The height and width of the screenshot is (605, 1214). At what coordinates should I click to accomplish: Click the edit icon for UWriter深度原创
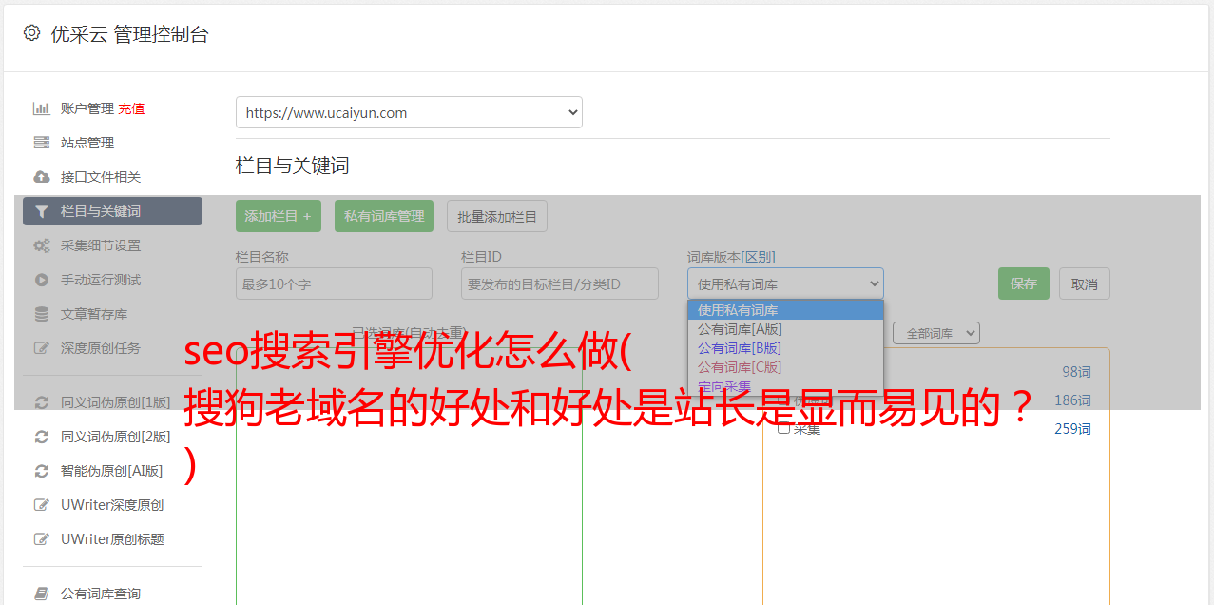41,505
